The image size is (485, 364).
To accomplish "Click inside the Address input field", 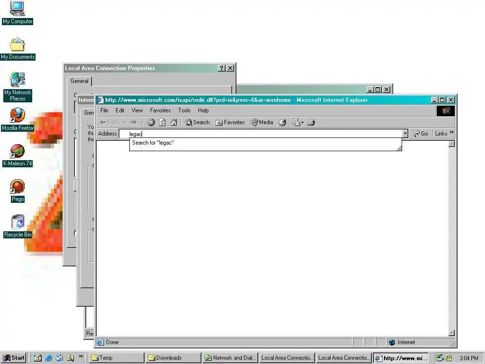I will tap(261, 134).
